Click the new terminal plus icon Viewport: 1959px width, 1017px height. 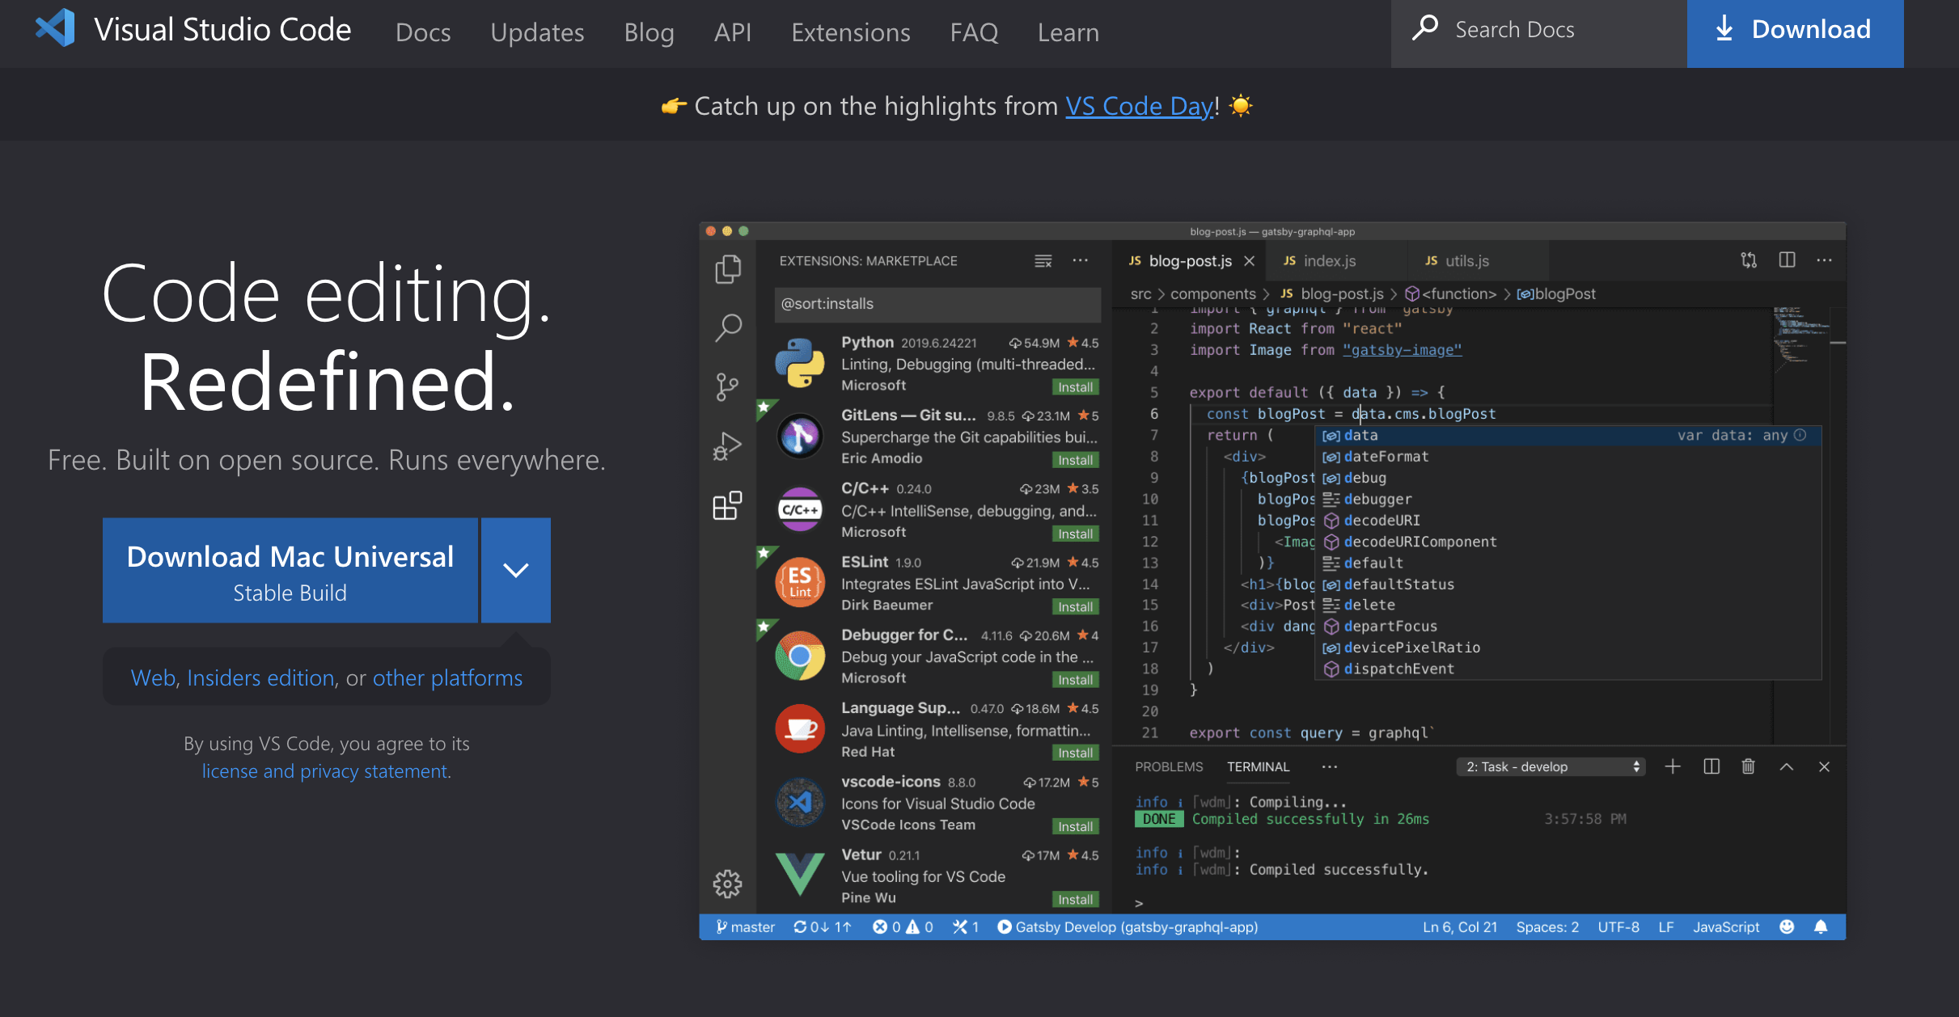click(x=1673, y=766)
